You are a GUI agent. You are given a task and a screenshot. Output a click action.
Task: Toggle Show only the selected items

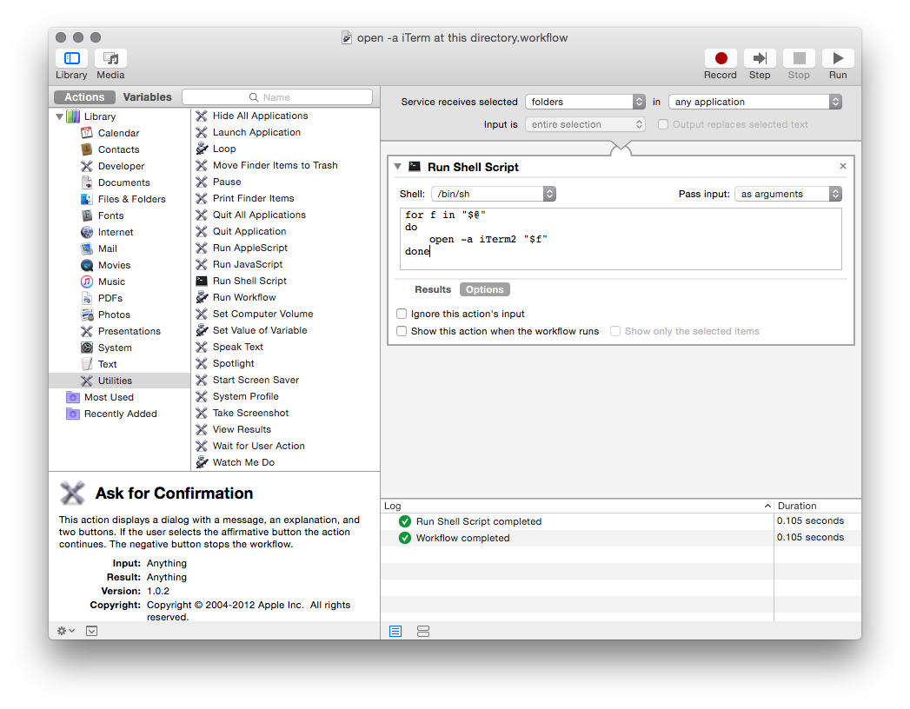(x=615, y=331)
